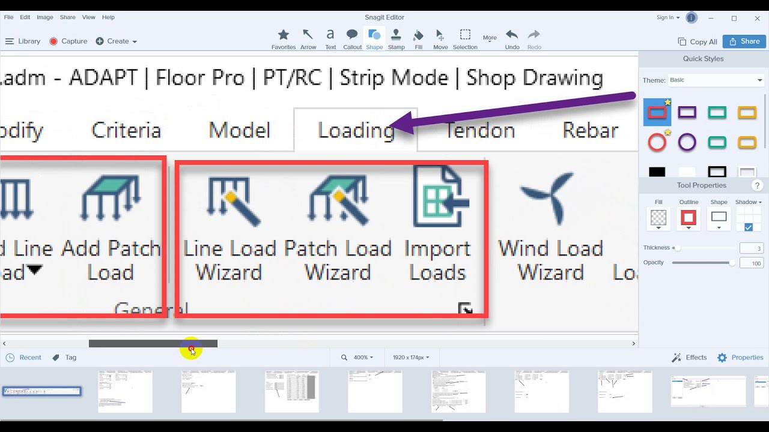The width and height of the screenshot is (769, 432).
Task: Open the 400% zoom level dropdown
Action: point(363,358)
